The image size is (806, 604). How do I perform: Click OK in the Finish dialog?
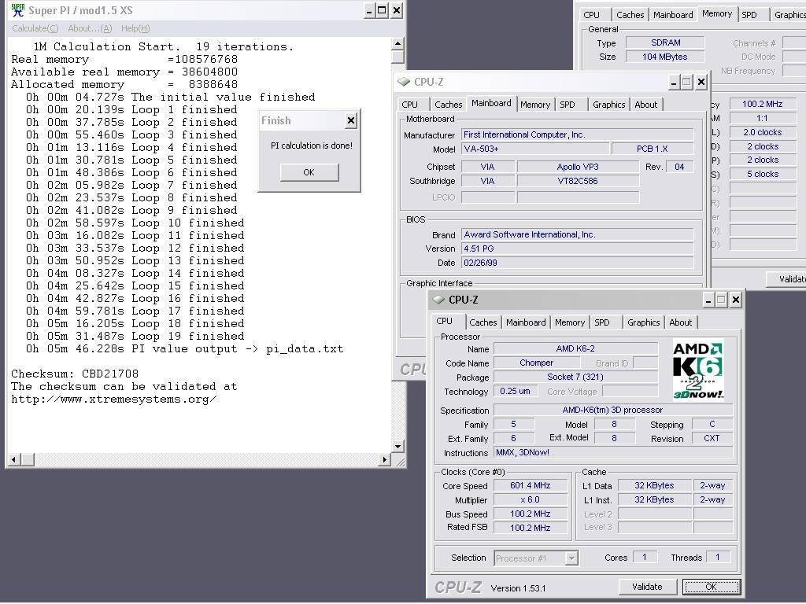tap(309, 172)
